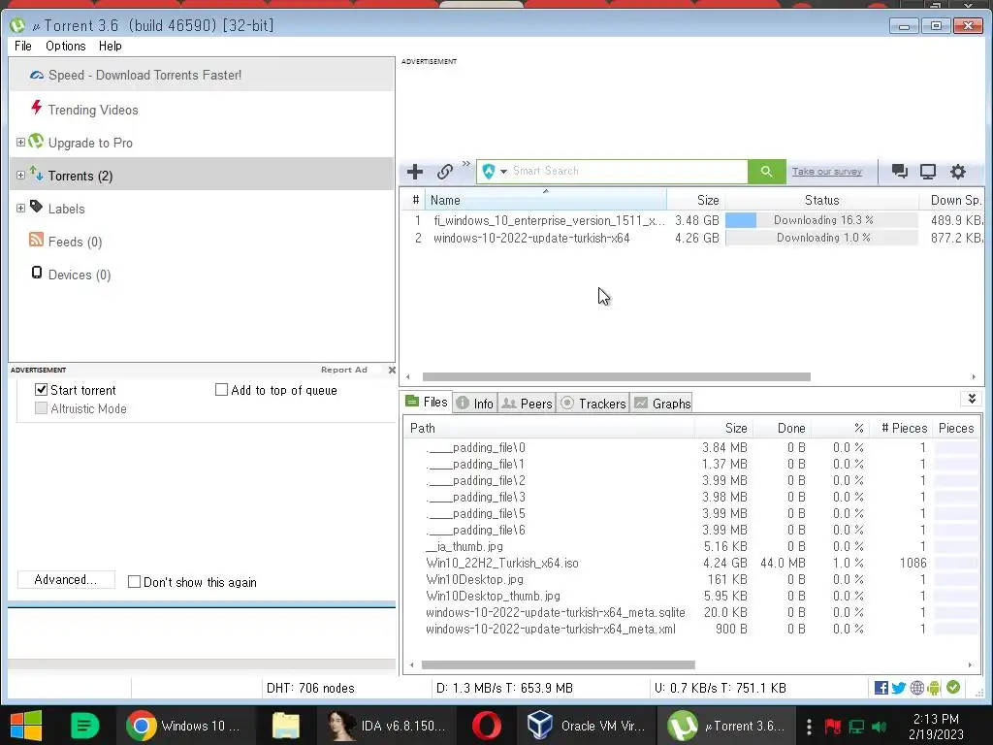Click the Downloading 16.3 % progress bar
Screen dimensions: 993x745
click(x=821, y=220)
